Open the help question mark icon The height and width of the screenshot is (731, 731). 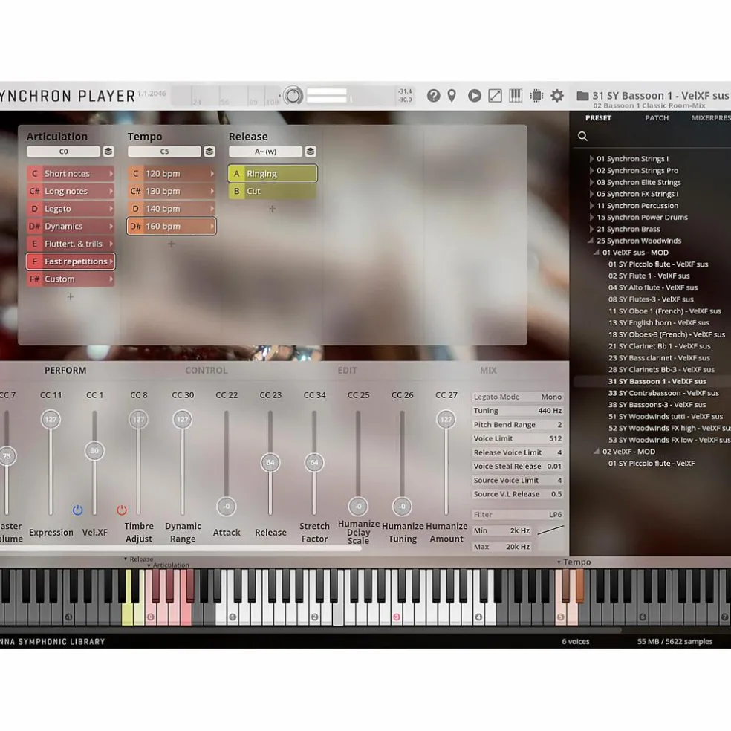click(434, 96)
